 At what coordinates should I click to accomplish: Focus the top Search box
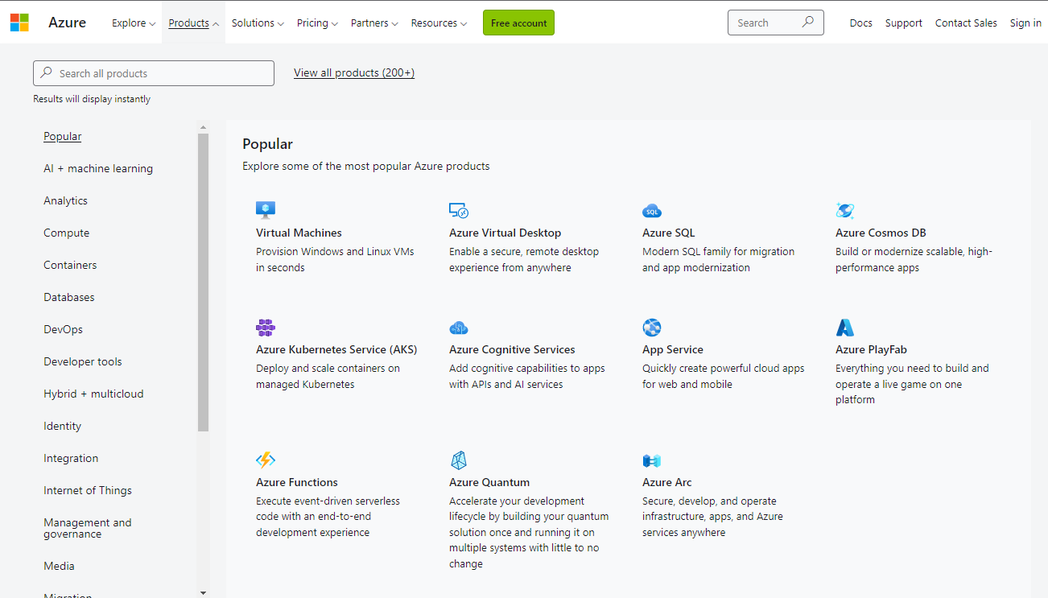click(776, 23)
